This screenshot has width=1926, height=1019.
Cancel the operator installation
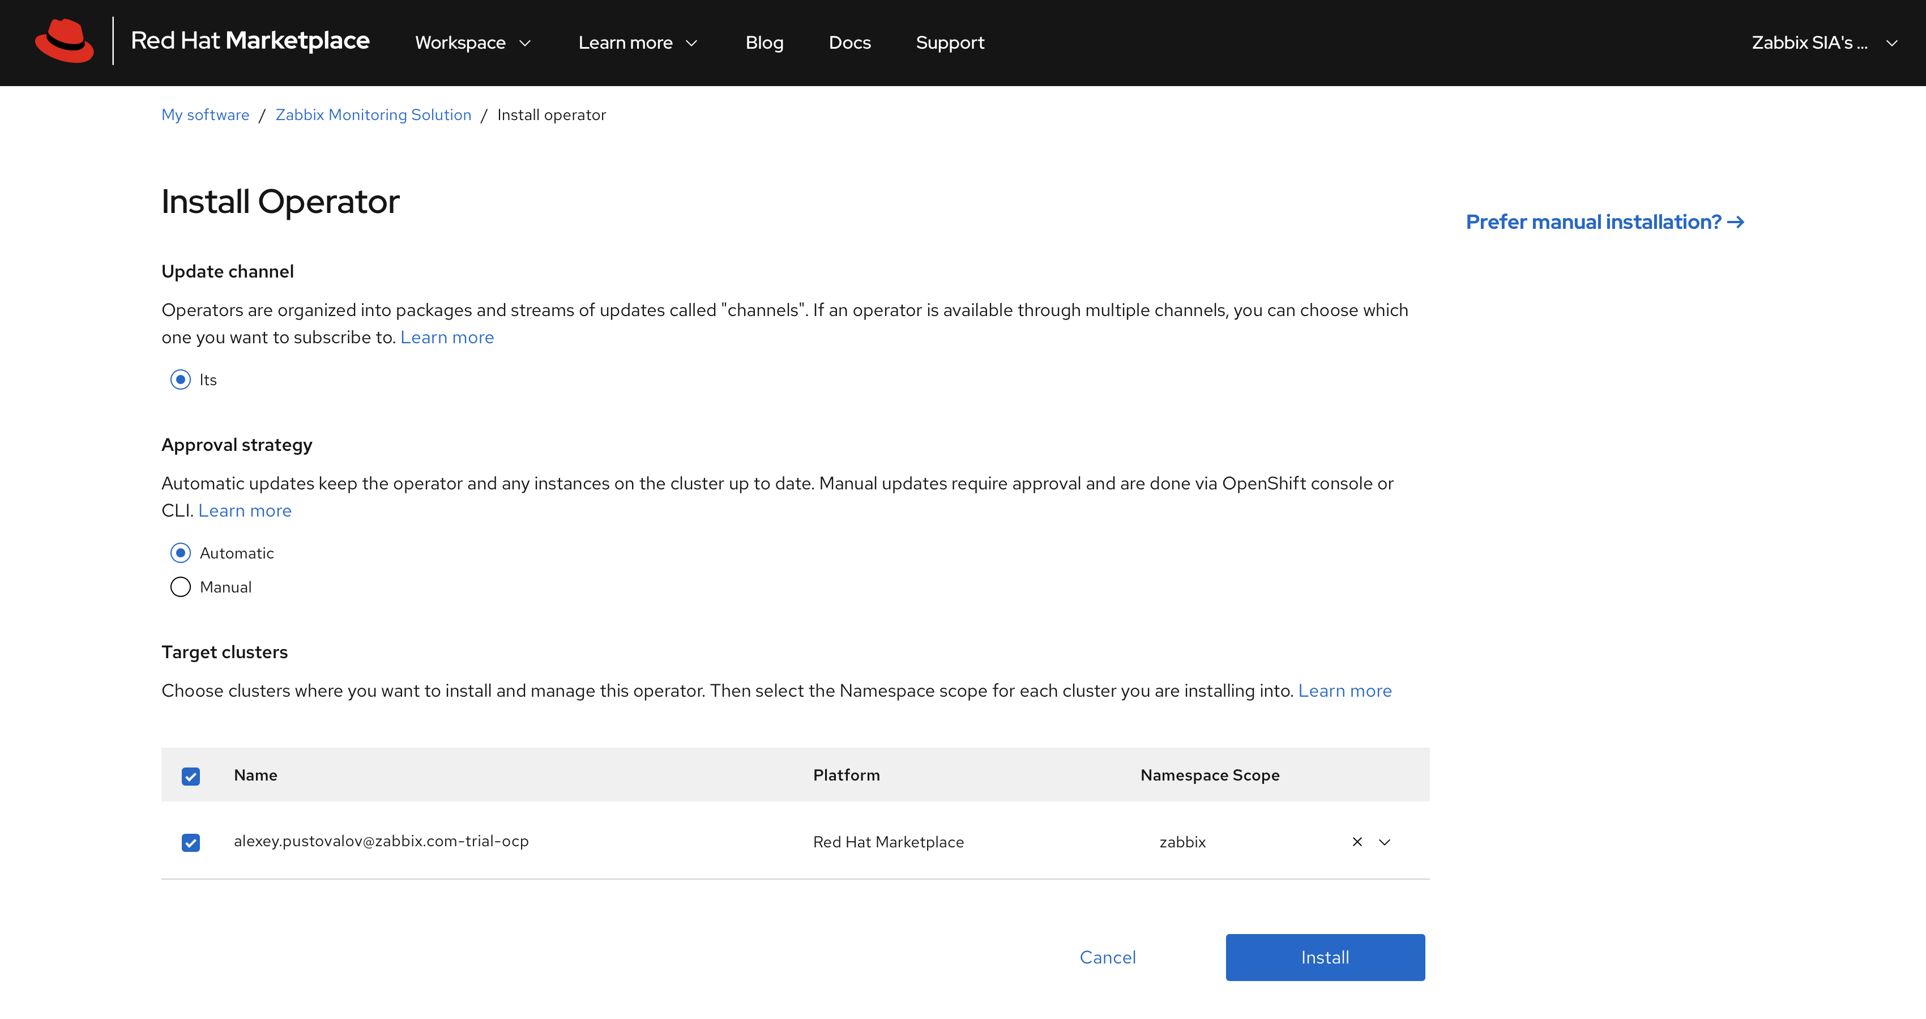[1107, 957]
